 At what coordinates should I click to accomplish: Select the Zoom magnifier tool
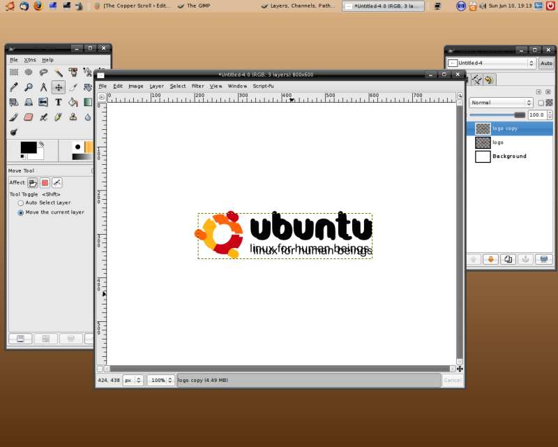29,87
